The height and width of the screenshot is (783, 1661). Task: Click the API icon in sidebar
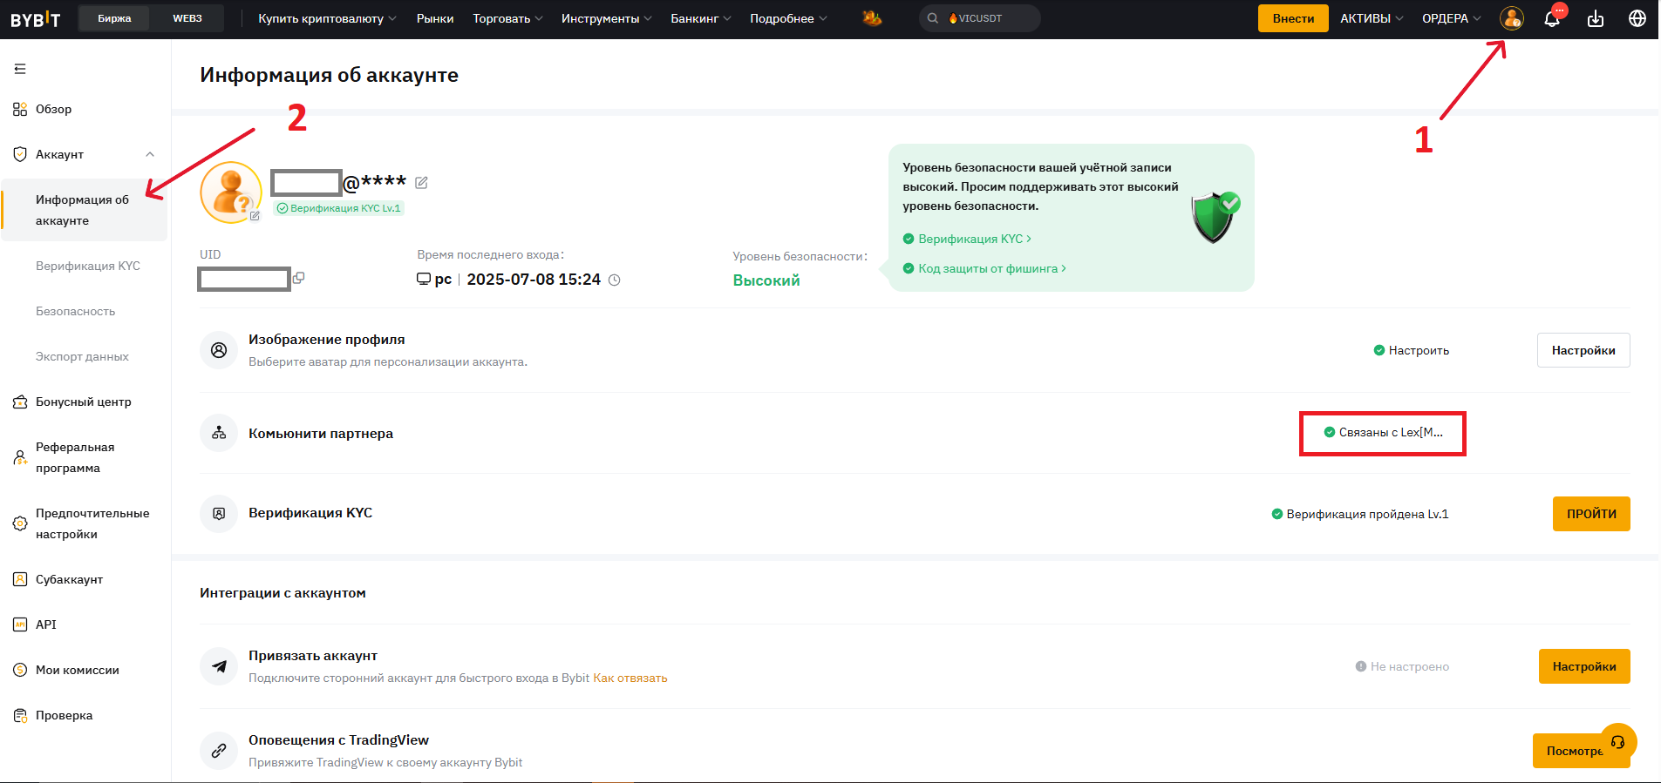[x=20, y=624]
